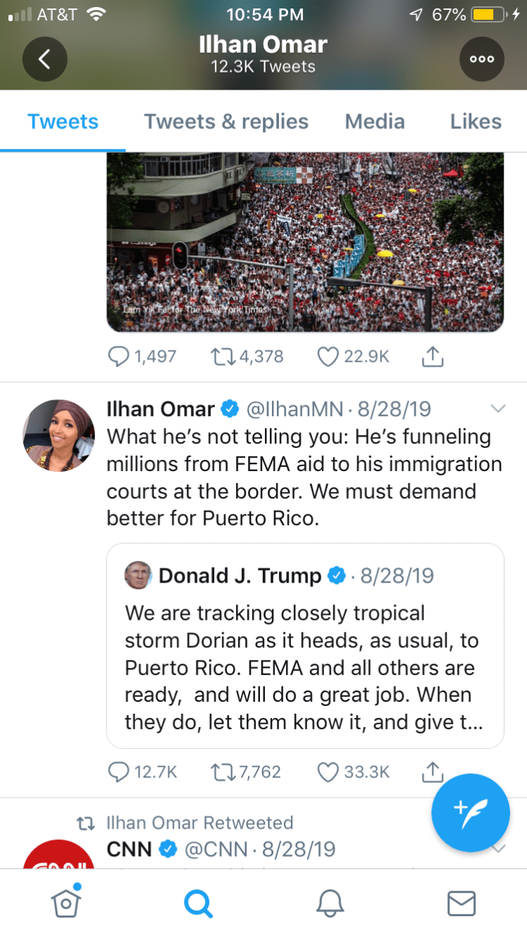This screenshot has height=938, width=527.
Task: Share the Hong Kong protest photo tweet
Action: (432, 357)
